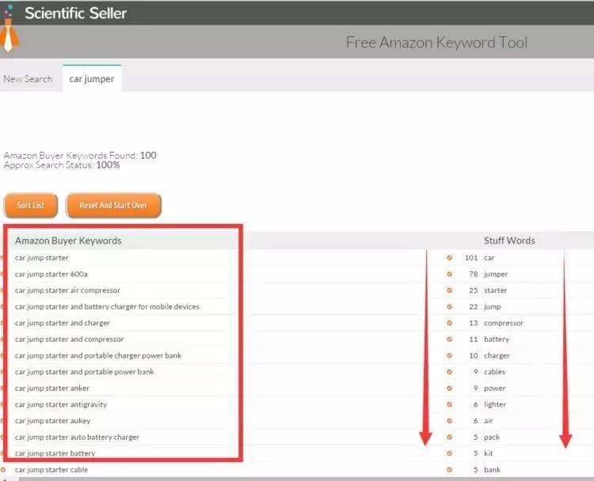The width and height of the screenshot is (594, 481).
Task: Switch to the 'car jumper' tab
Action: tap(92, 79)
